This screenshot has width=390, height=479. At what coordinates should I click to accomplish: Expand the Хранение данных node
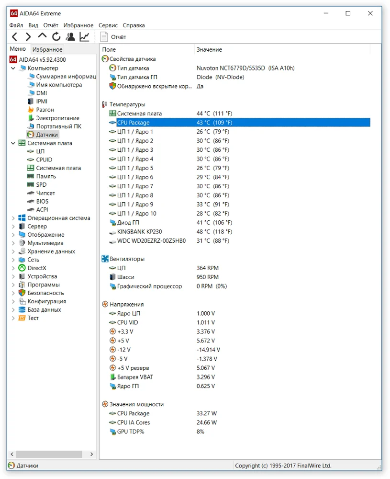[x=13, y=251]
